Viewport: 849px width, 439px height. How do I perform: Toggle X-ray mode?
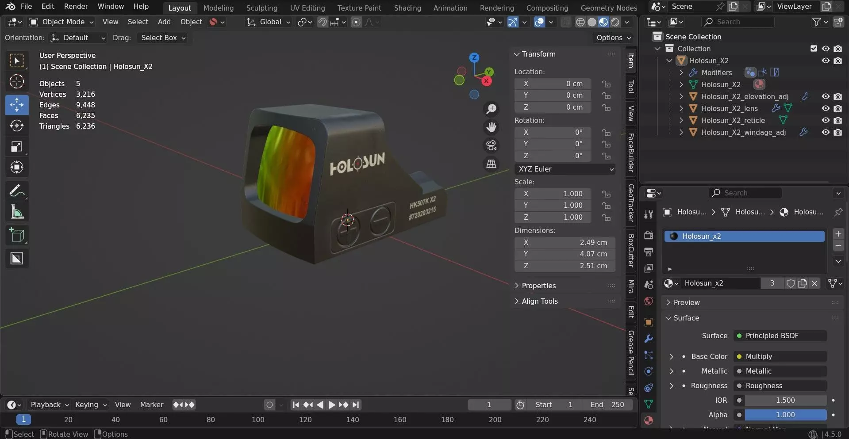[x=565, y=22]
